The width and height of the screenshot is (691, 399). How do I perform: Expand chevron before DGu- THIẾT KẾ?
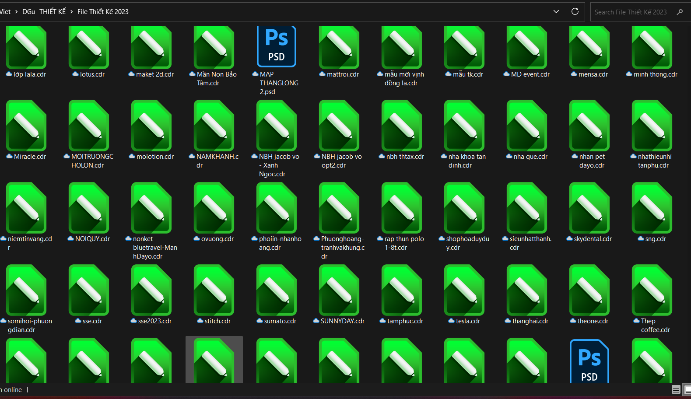pos(17,12)
